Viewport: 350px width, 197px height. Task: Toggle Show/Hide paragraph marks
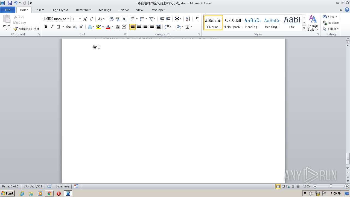[x=197, y=19]
